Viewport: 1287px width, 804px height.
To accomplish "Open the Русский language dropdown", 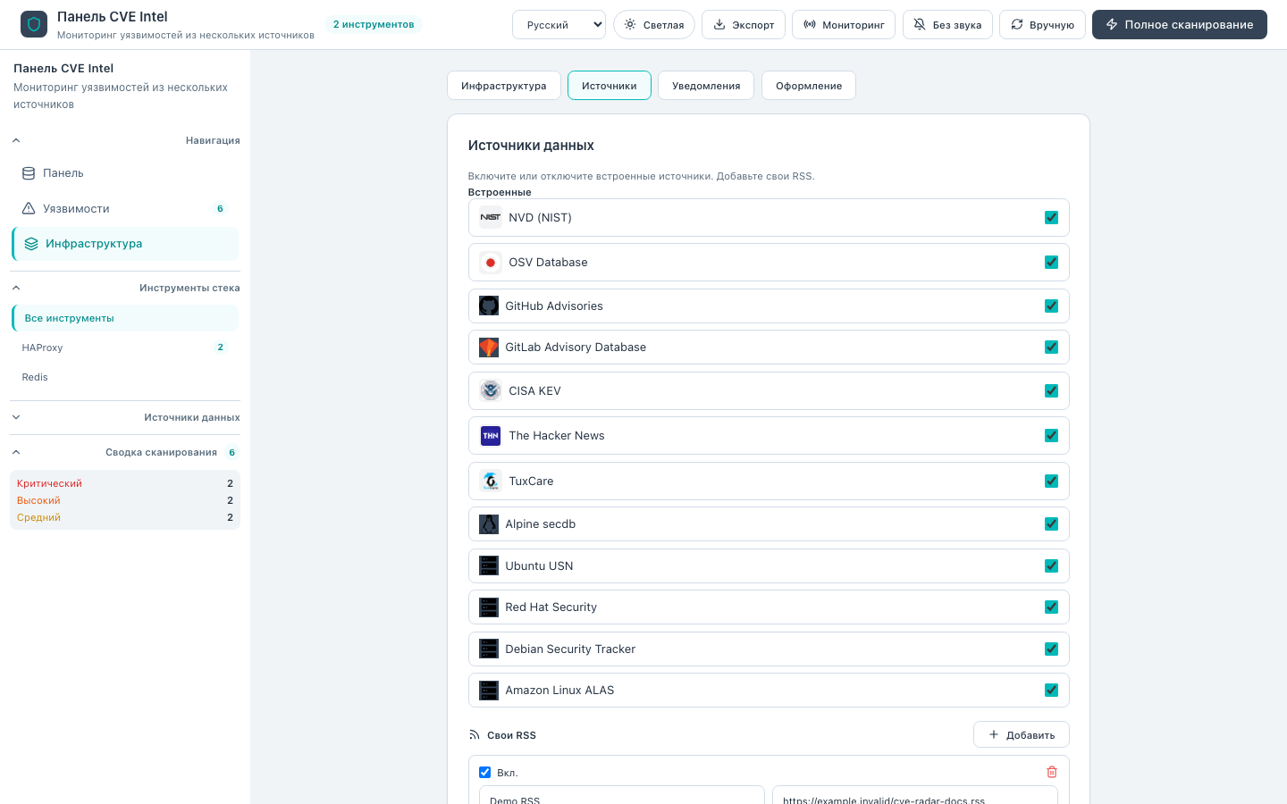I will [559, 24].
